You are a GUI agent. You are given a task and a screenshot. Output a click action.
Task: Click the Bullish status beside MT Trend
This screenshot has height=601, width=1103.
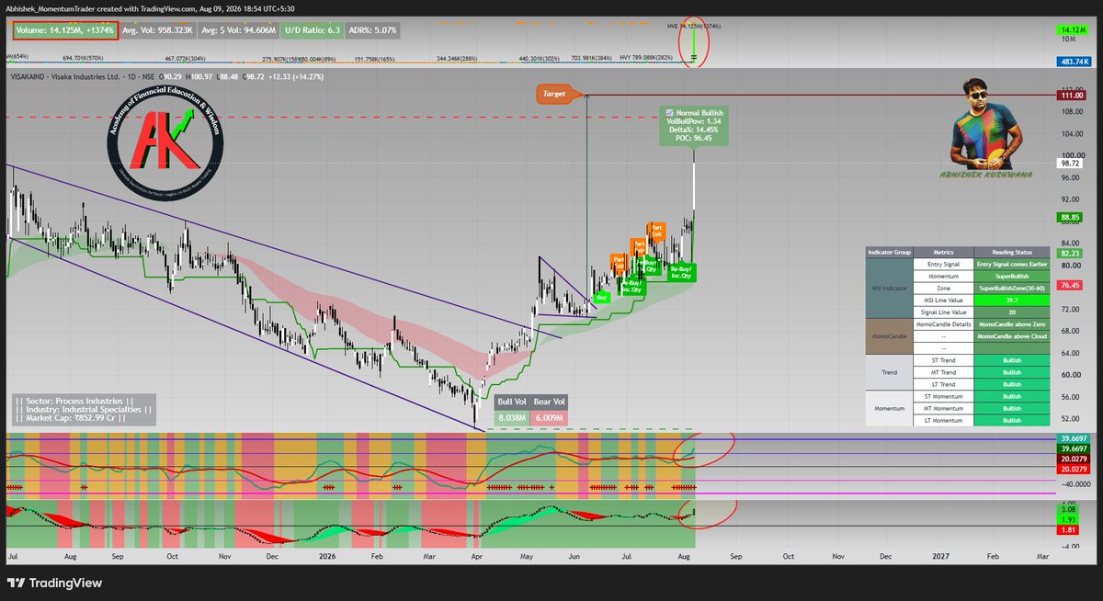(x=1012, y=372)
